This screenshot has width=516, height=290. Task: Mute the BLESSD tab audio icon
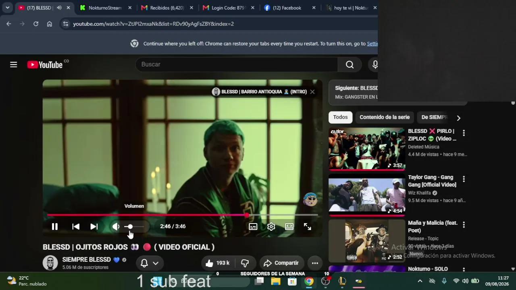[x=59, y=8]
